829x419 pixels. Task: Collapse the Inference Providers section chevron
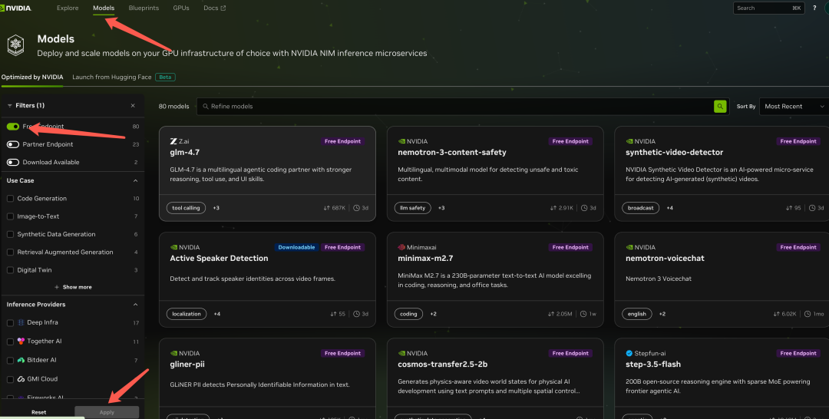coord(135,305)
